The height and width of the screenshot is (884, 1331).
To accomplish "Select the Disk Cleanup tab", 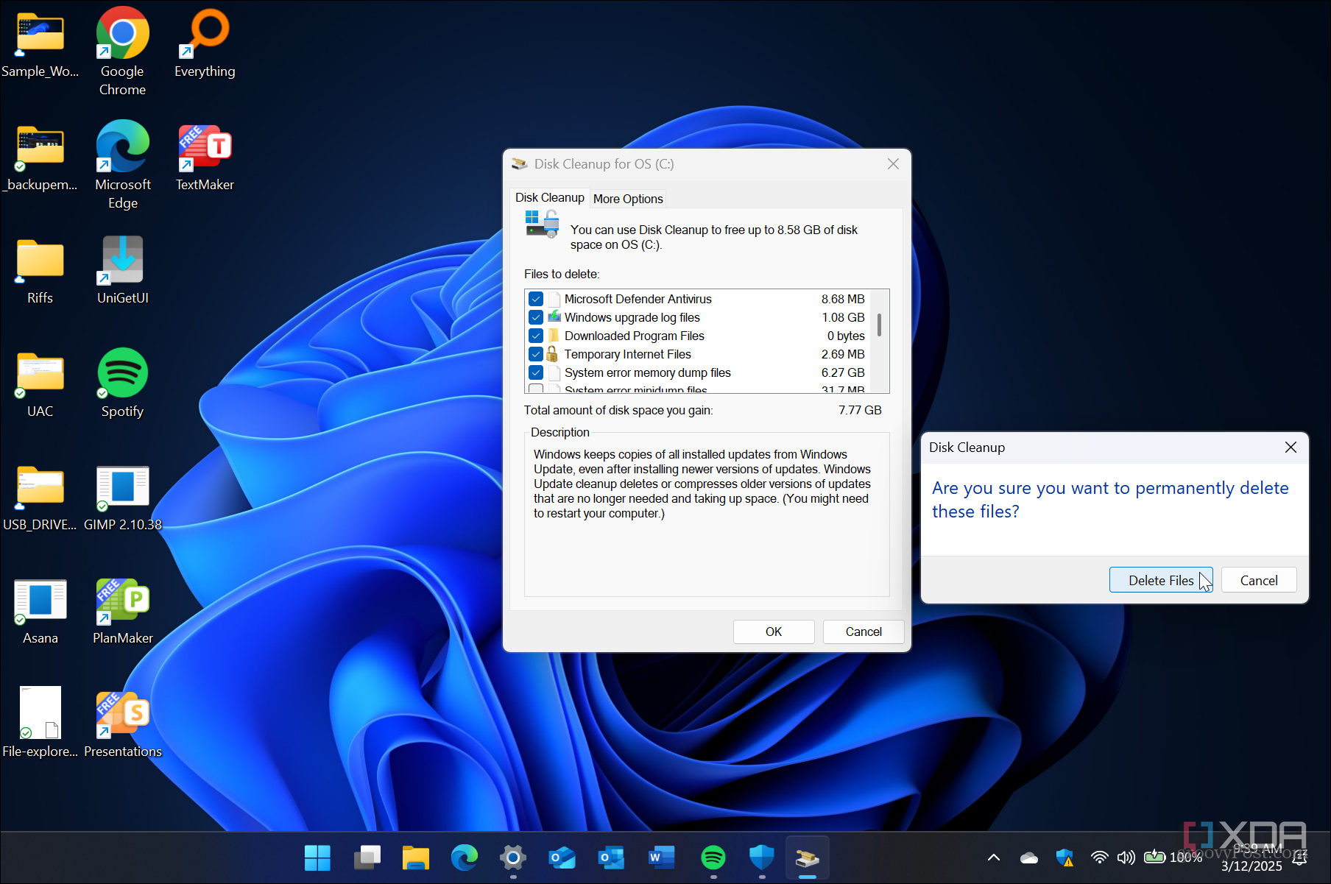I will click(x=549, y=198).
